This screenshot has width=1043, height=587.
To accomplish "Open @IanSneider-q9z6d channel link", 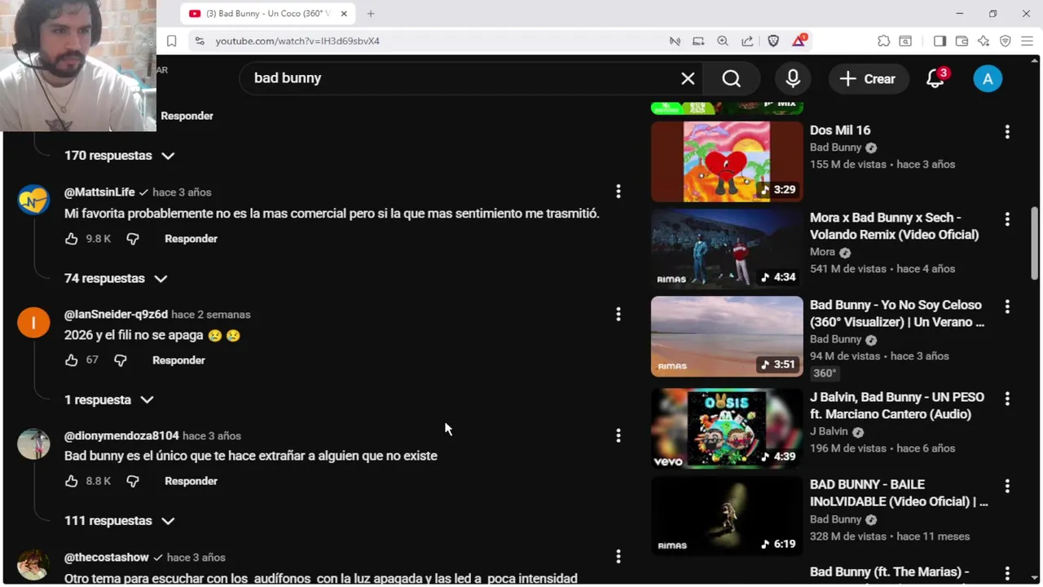I will 116,315.
